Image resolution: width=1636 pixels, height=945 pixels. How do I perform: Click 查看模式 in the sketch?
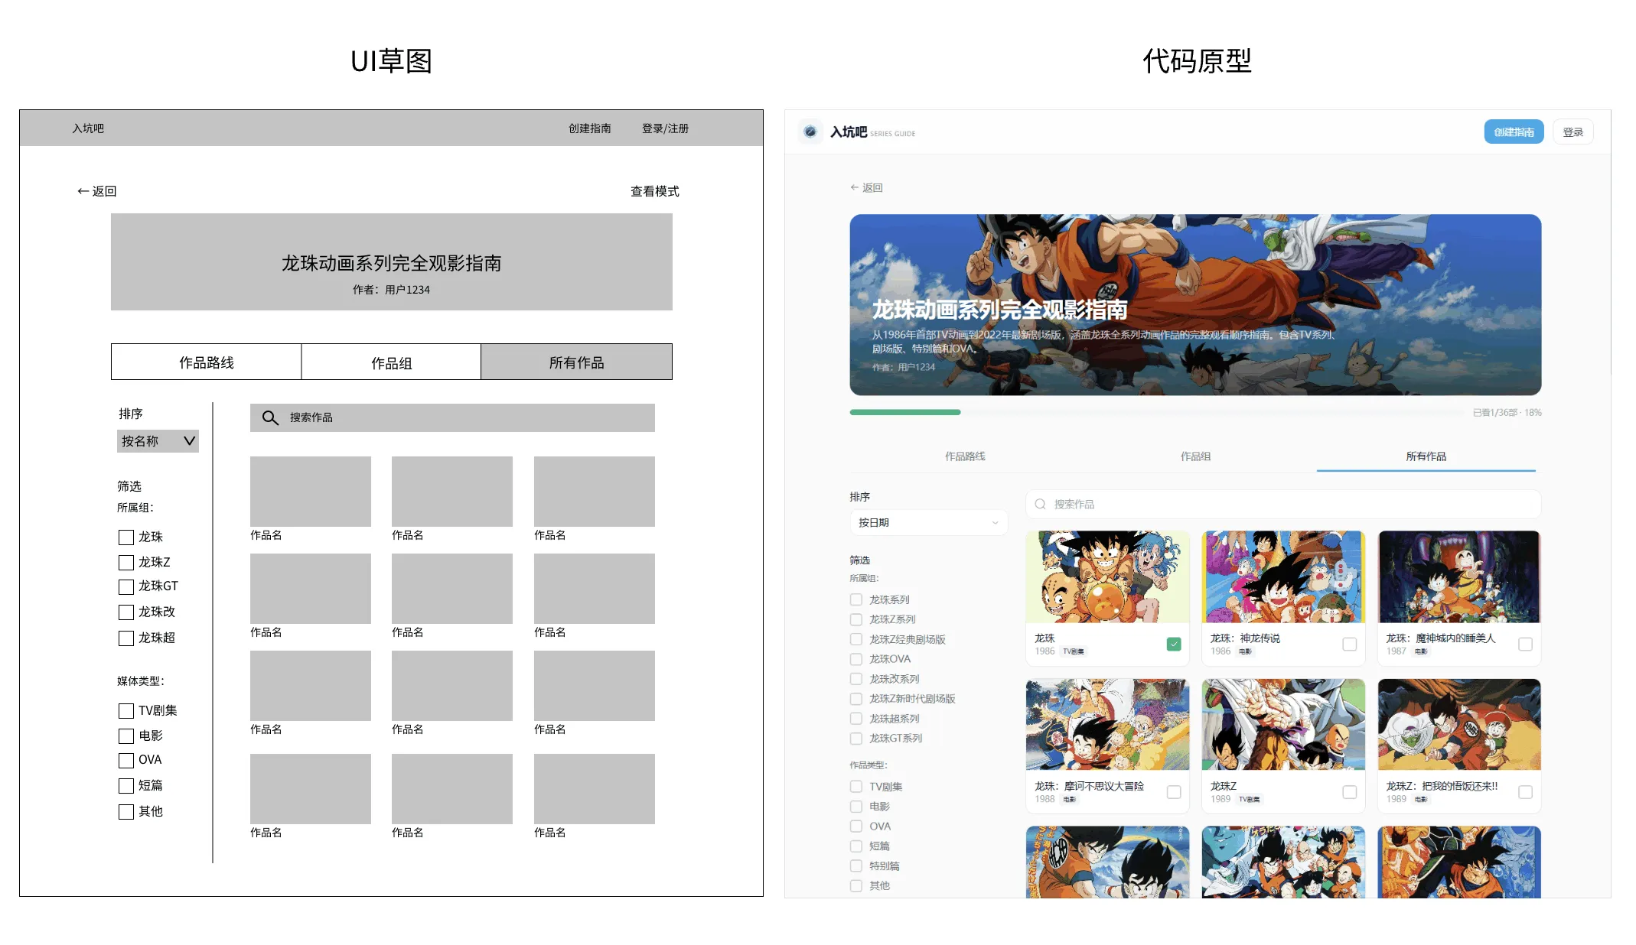pyautogui.click(x=654, y=191)
